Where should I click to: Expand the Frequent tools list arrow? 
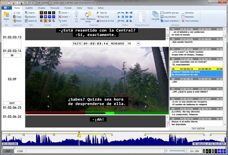[144, 20]
